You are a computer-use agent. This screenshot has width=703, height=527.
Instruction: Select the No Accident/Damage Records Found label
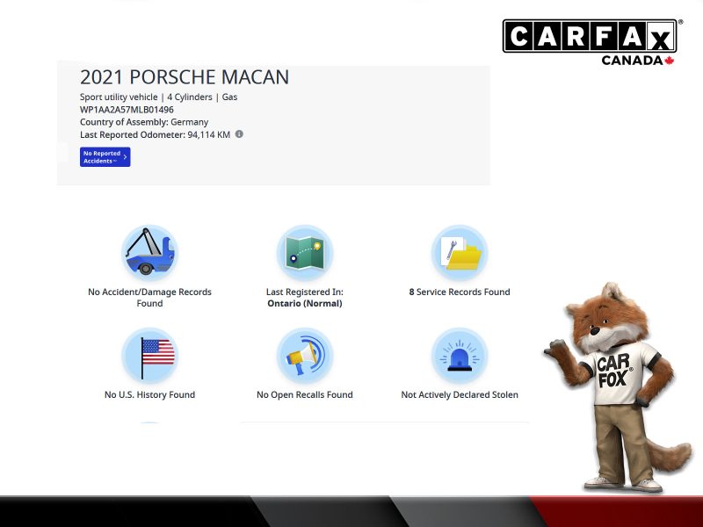pos(149,298)
